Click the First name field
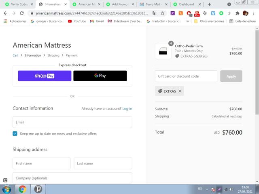This screenshot has height=194, width=259. [42, 163]
